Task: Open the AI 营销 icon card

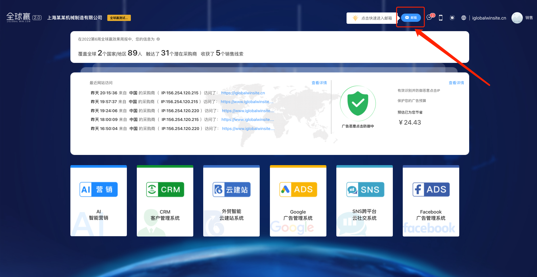Action: click(98, 189)
